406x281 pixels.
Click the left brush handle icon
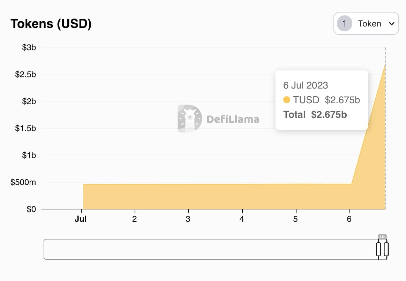378,249
